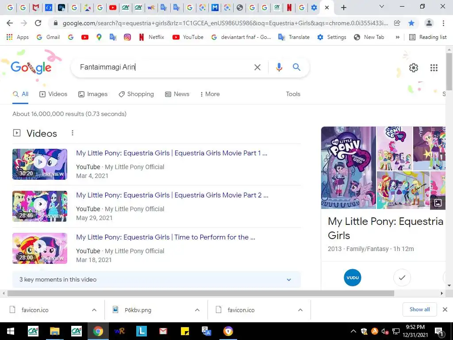
Task: Open Time to Perform video link
Action: (x=165, y=237)
